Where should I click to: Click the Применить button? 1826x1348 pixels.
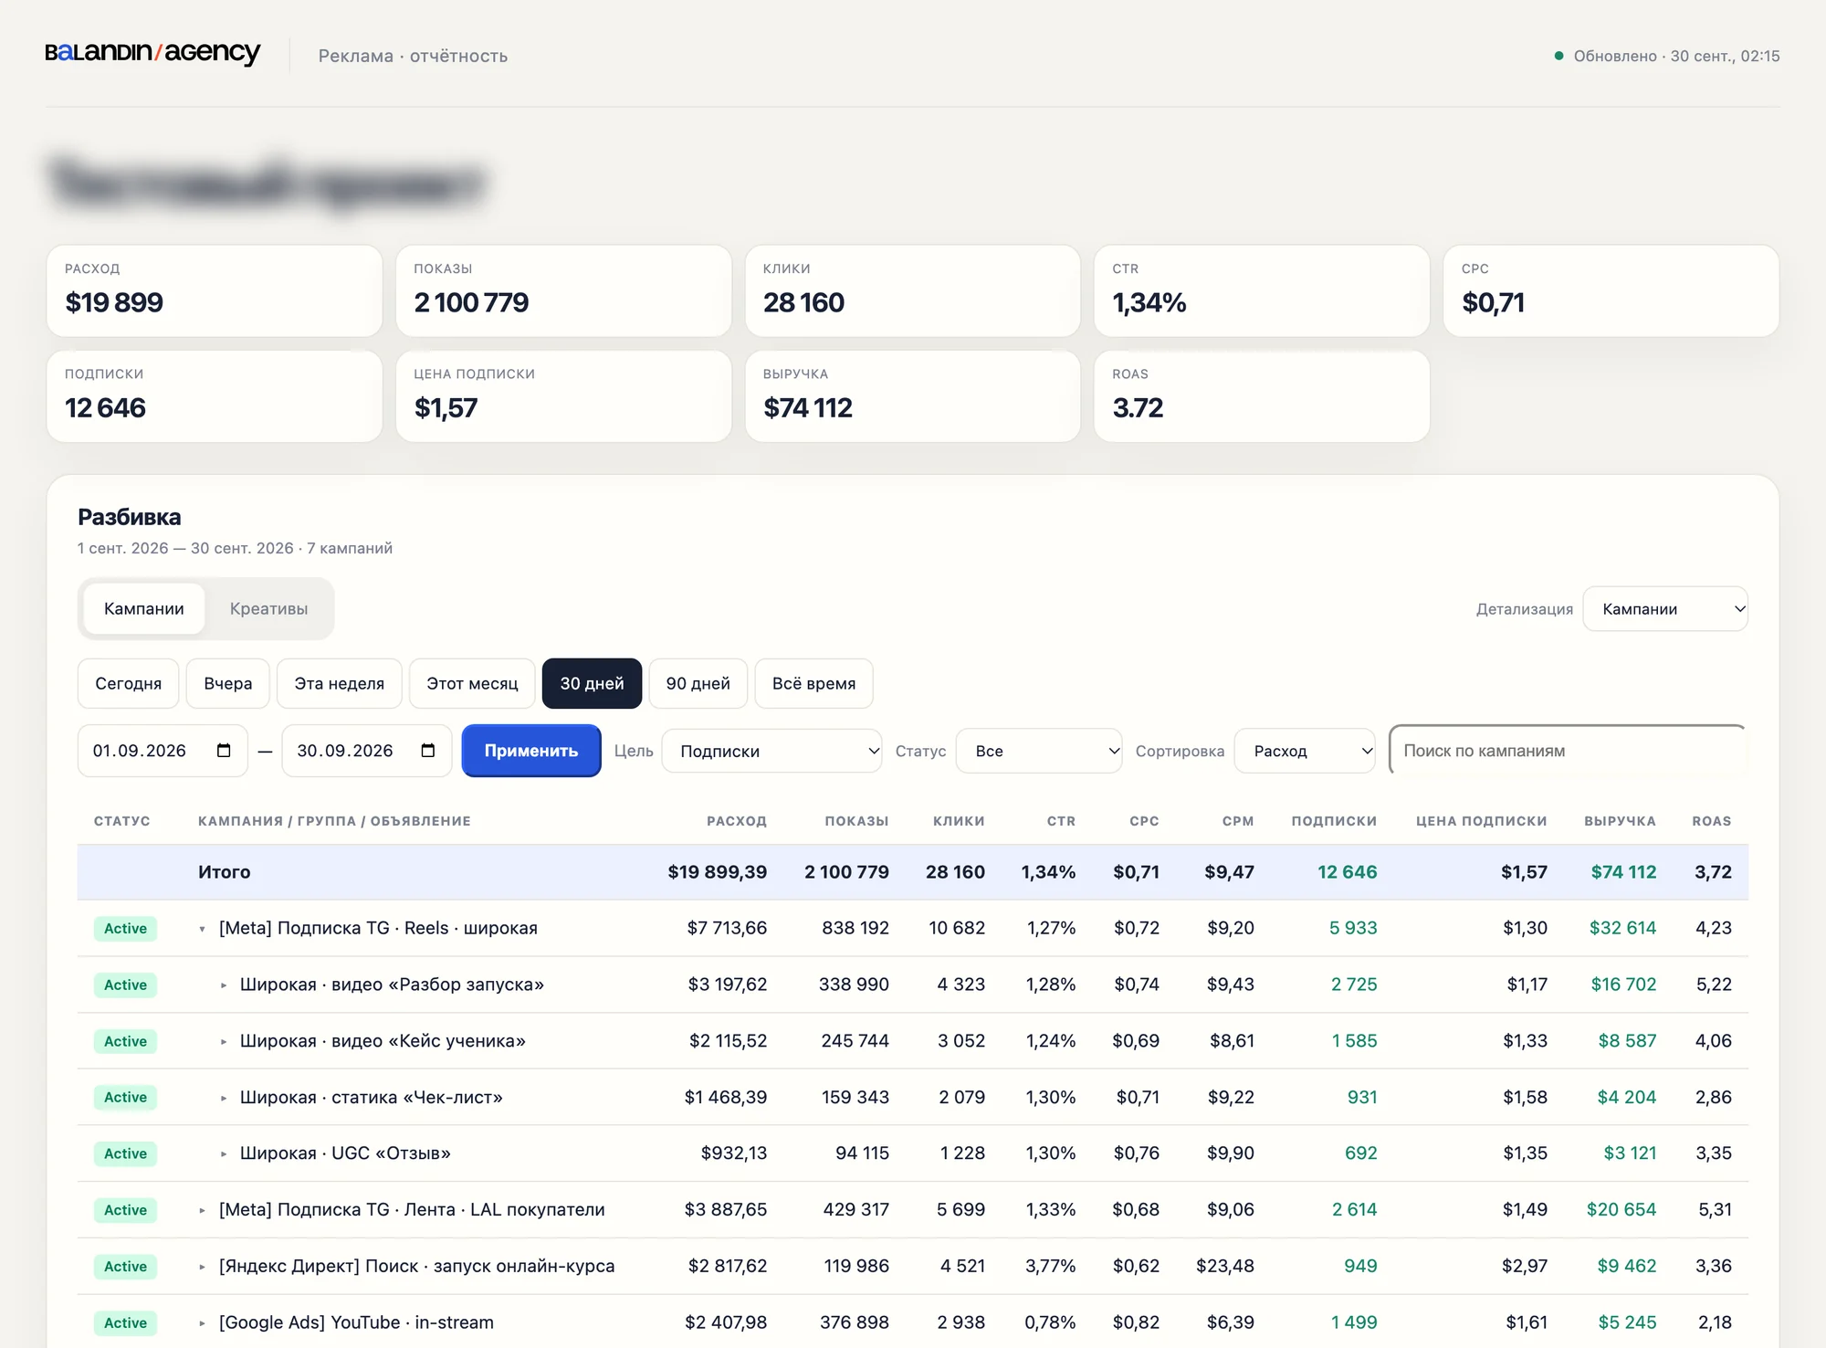pos(531,751)
